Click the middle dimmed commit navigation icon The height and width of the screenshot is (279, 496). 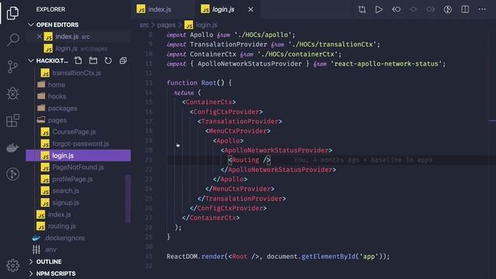click(413, 9)
